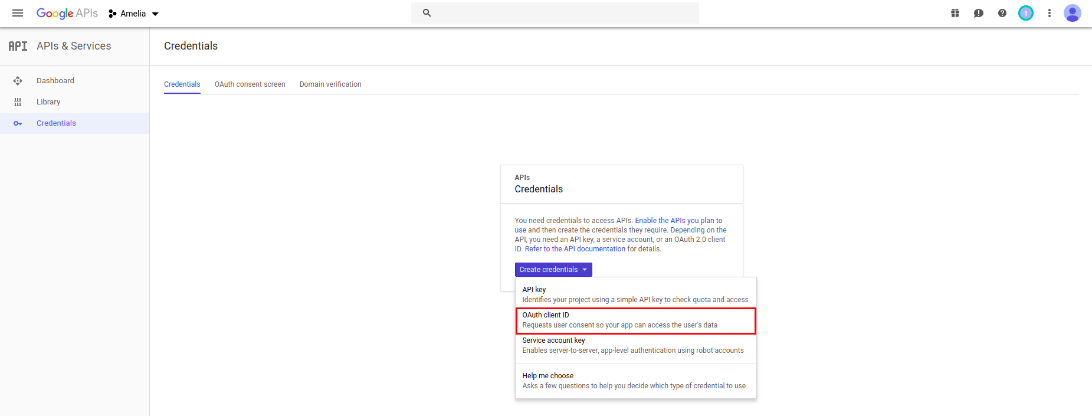This screenshot has width=1092, height=416.
Task: Follow the 'Enable the APIs you plan to' link
Action: pos(678,221)
